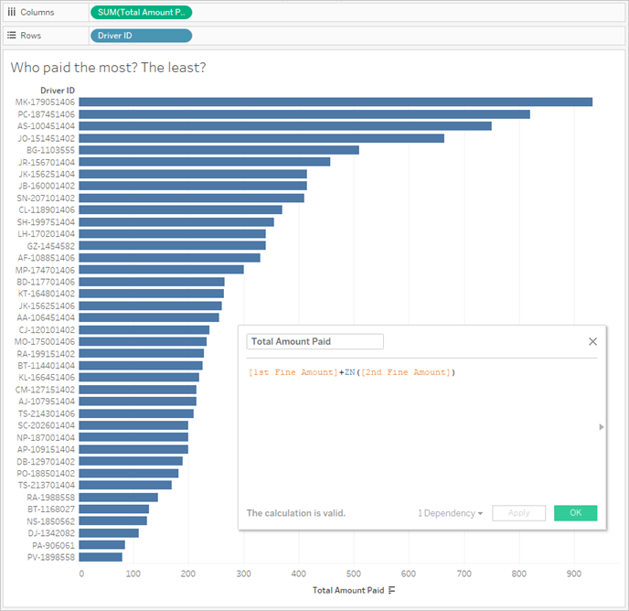Click the Rows shelf icon
Image resolution: width=629 pixels, height=611 pixels.
11,36
